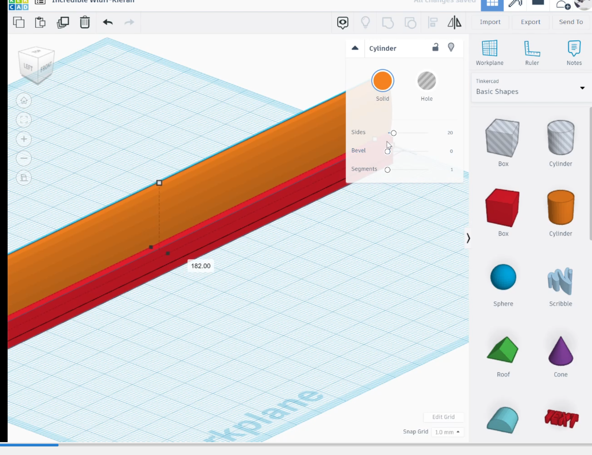Click the Sides slider handle
Image resolution: width=592 pixels, height=455 pixels.
click(x=393, y=133)
